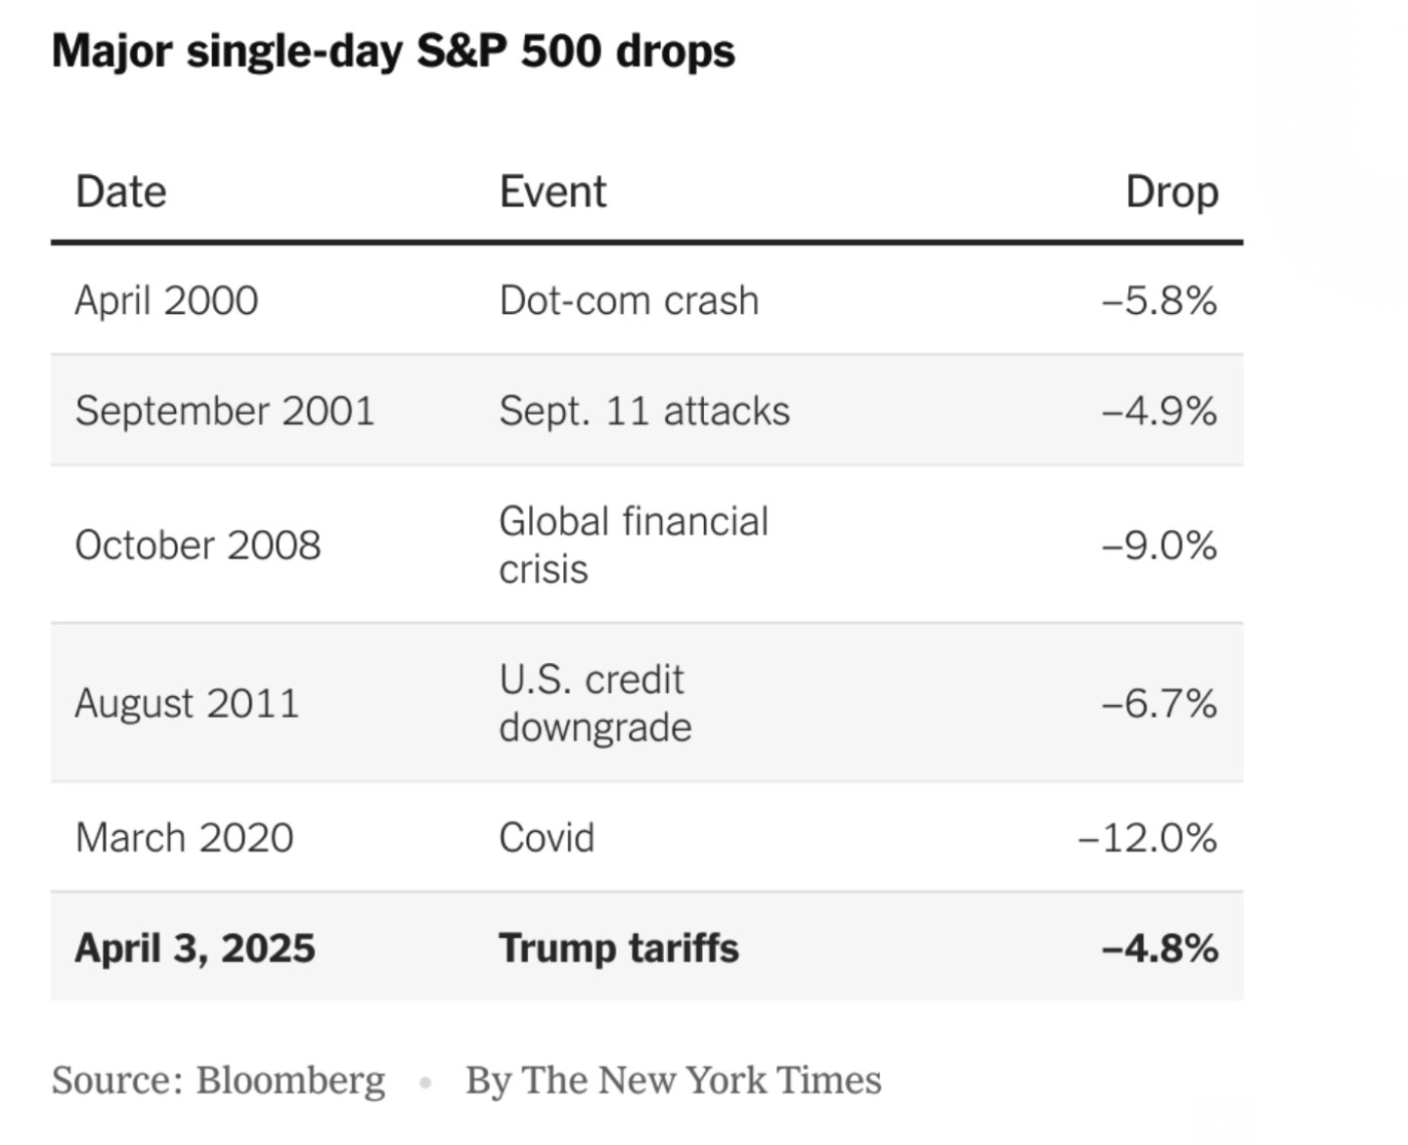
Task: Click the bold April 3, 2025 date
Action: click(x=196, y=948)
